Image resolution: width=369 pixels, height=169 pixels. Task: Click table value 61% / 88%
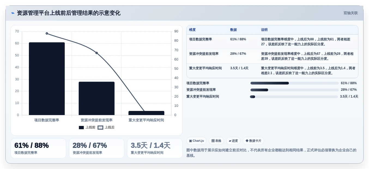(x=238, y=39)
